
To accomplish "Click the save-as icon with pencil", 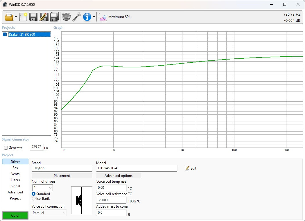I will point(44,17).
